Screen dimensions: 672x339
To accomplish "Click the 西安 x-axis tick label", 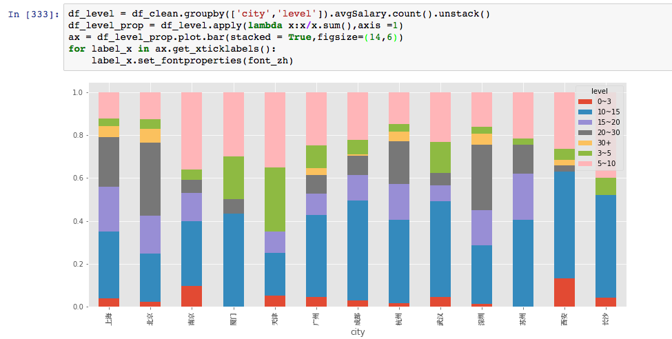I will 565,319.
